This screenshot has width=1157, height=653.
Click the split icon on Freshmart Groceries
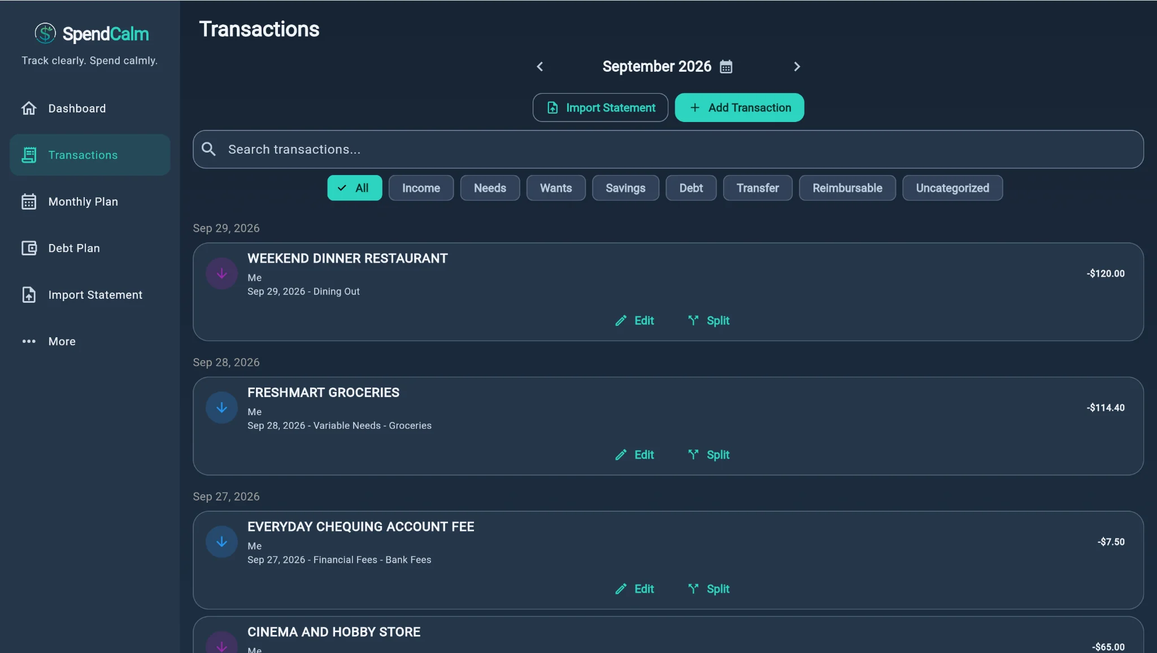[x=693, y=455]
